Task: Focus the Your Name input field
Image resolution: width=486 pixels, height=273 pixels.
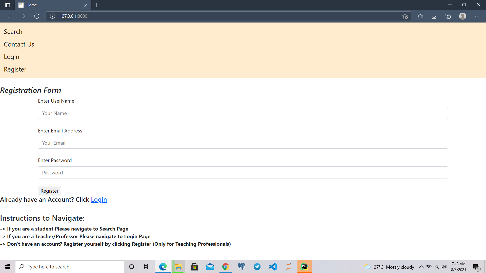Action: 243,113
